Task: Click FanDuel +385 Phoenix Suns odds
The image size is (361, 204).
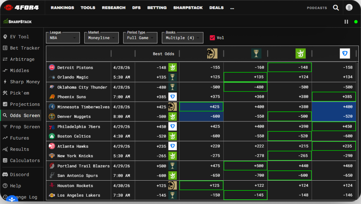Action: point(334,97)
